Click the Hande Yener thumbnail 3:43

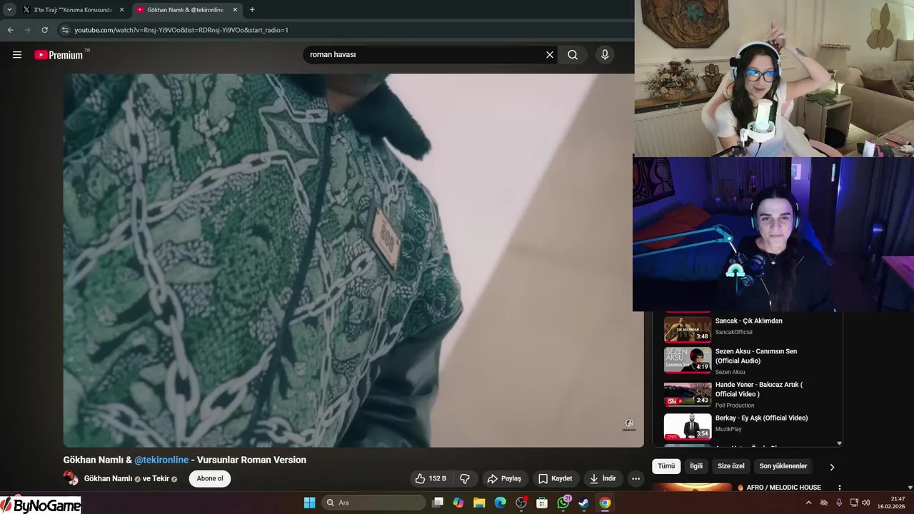(x=688, y=393)
